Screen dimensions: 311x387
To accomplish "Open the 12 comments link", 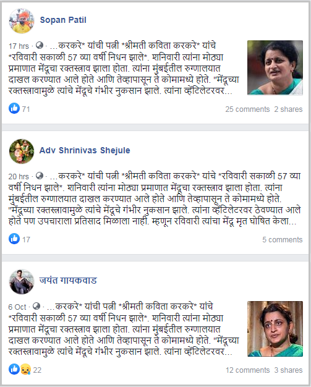I will tap(247, 370).
